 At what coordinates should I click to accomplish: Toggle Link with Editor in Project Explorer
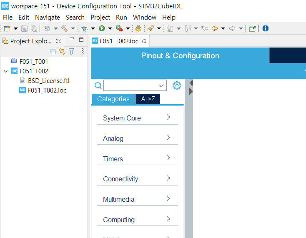point(62,51)
